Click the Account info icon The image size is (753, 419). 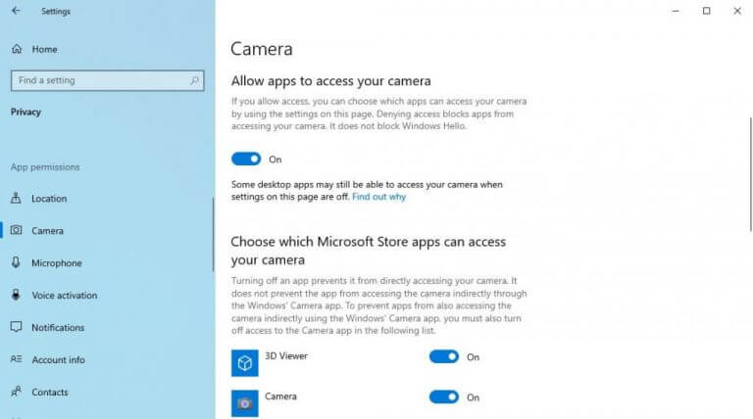tap(17, 359)
